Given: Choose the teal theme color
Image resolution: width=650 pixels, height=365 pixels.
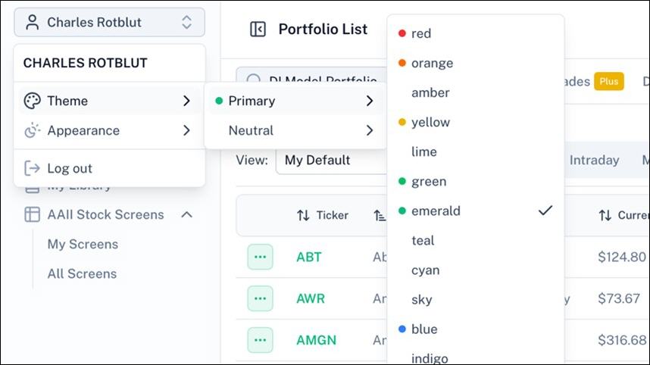Looking at the screenshot, I should [476, 240].
